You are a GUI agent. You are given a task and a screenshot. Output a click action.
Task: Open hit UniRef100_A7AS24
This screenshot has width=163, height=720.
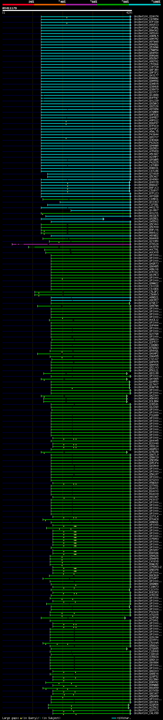click(x=146, y=244)
